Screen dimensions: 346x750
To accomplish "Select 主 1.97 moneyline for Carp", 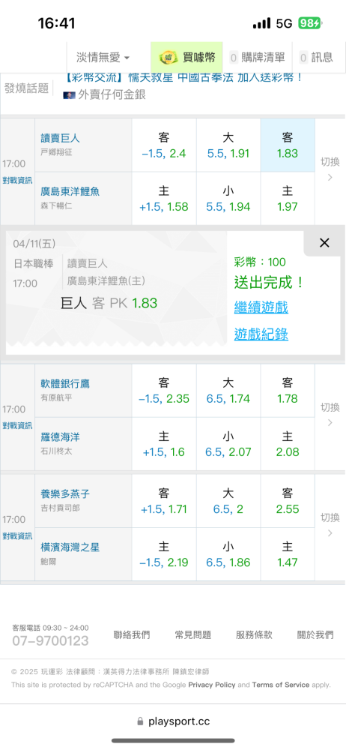I will coord(288,199).
